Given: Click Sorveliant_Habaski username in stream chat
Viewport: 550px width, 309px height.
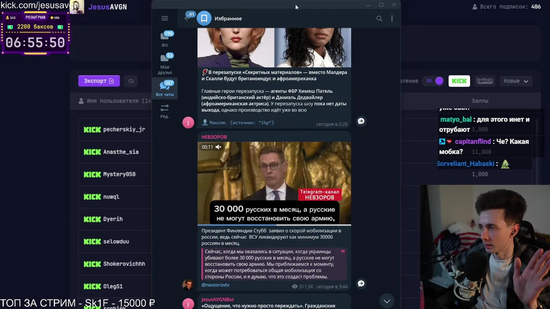Looking at the screenshot, I should click(466, 164).
